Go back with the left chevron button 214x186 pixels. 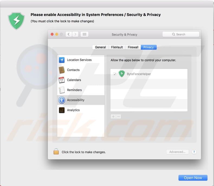click(x=69, y=34)
